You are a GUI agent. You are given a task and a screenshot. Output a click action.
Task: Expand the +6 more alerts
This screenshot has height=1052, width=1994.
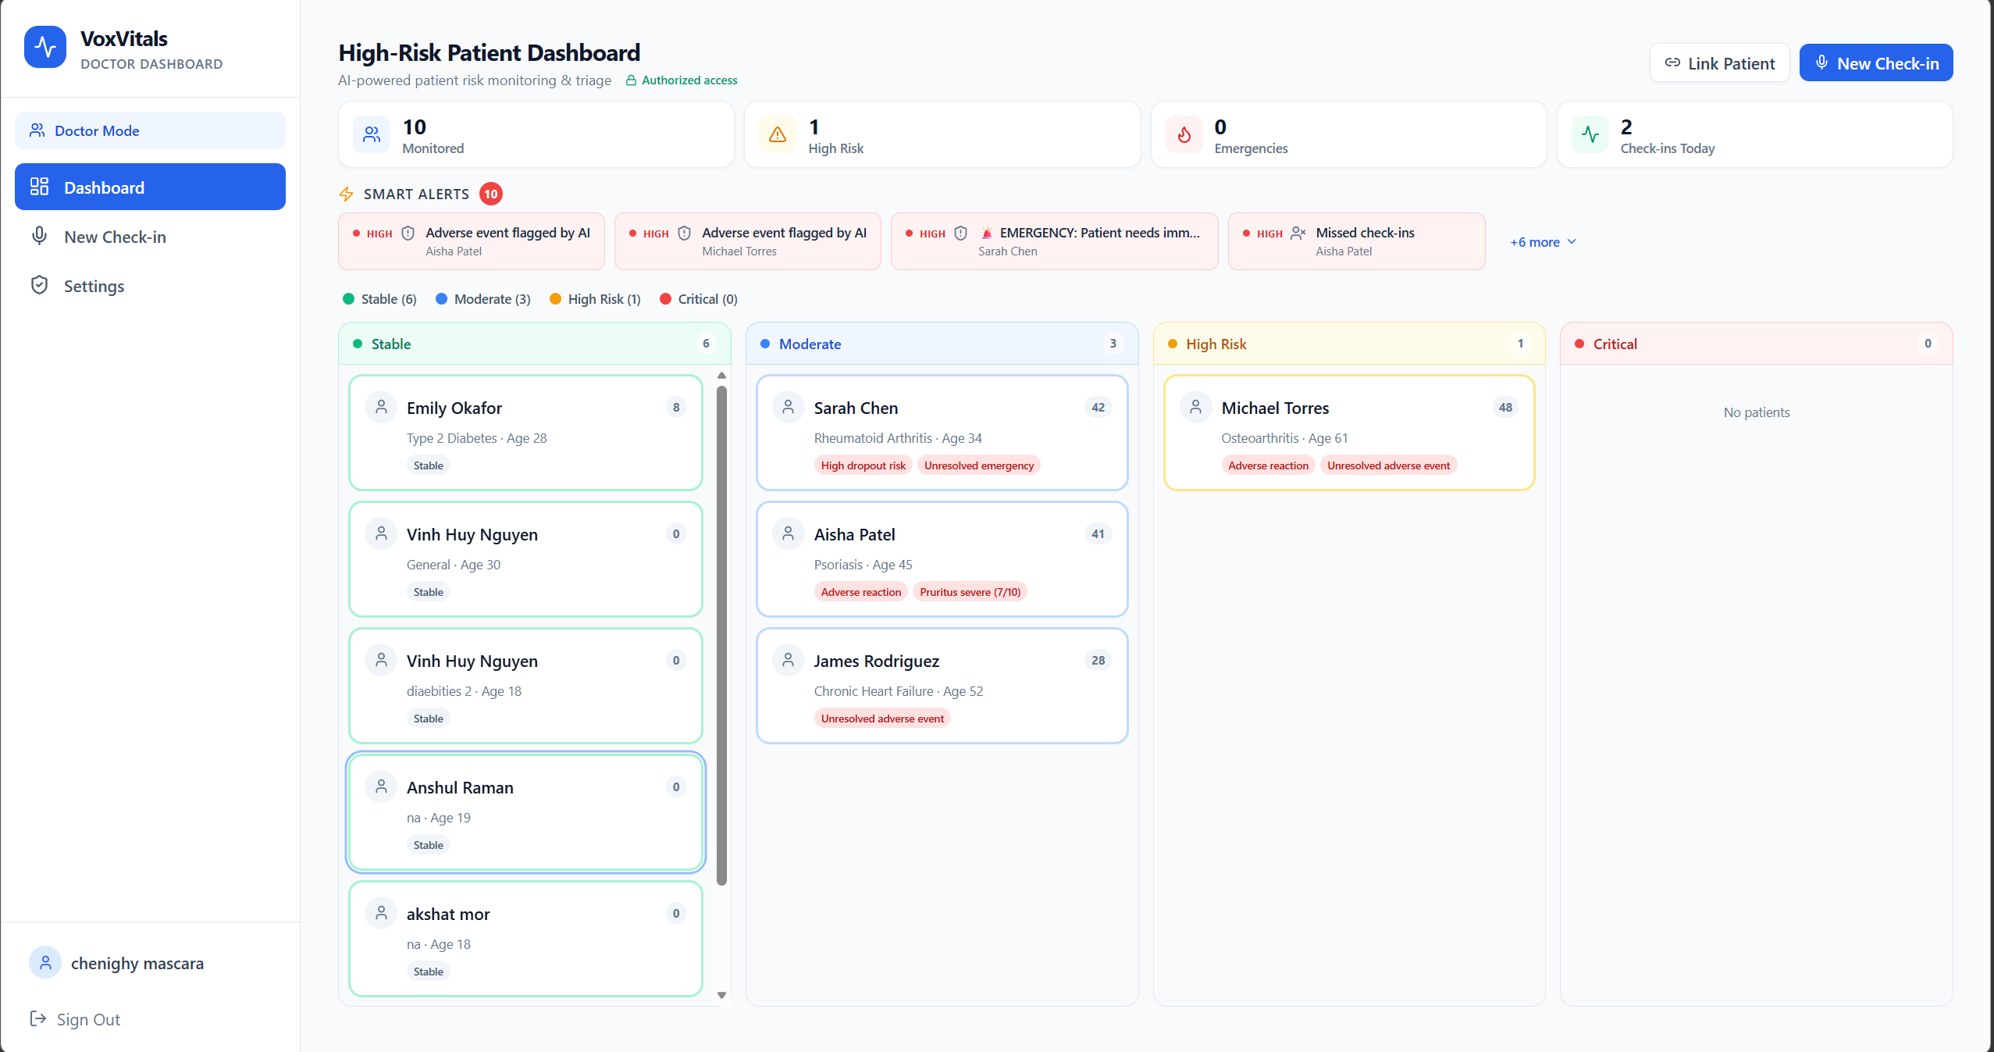tap(1543, 242)
